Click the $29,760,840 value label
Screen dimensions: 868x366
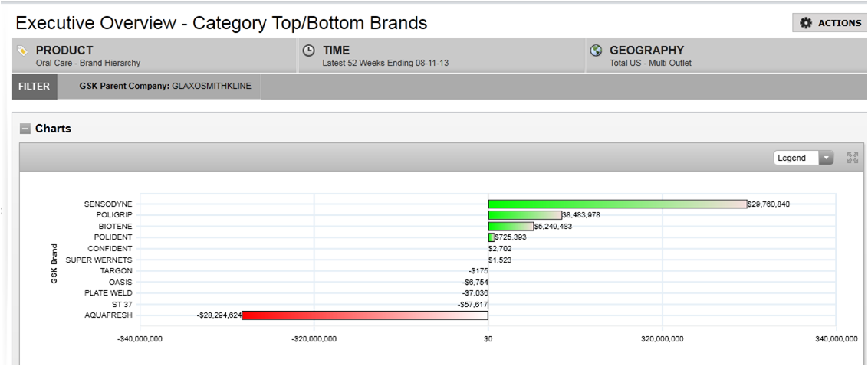click(x=768, y=204)
